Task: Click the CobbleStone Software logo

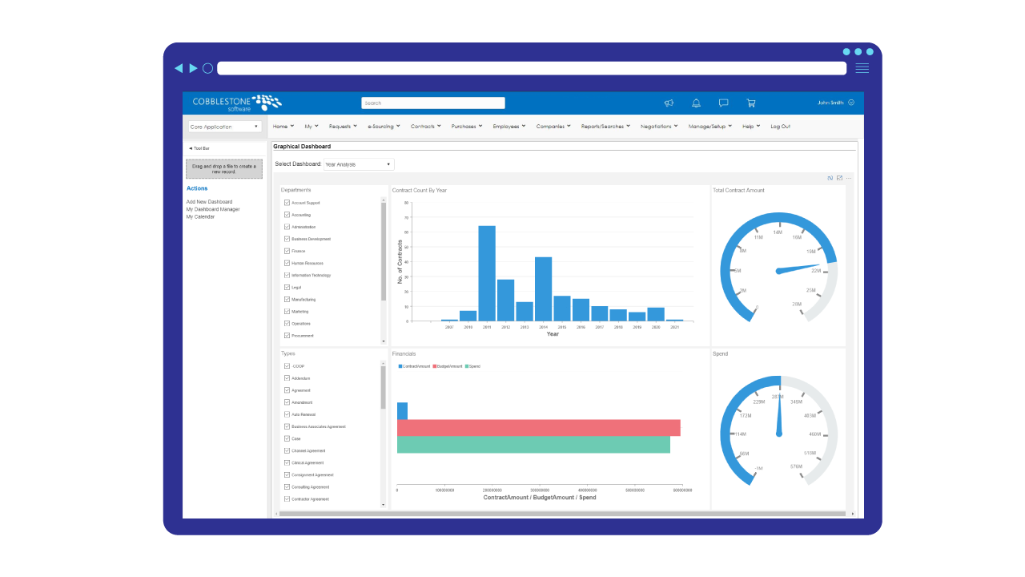Action: point(237,103)
